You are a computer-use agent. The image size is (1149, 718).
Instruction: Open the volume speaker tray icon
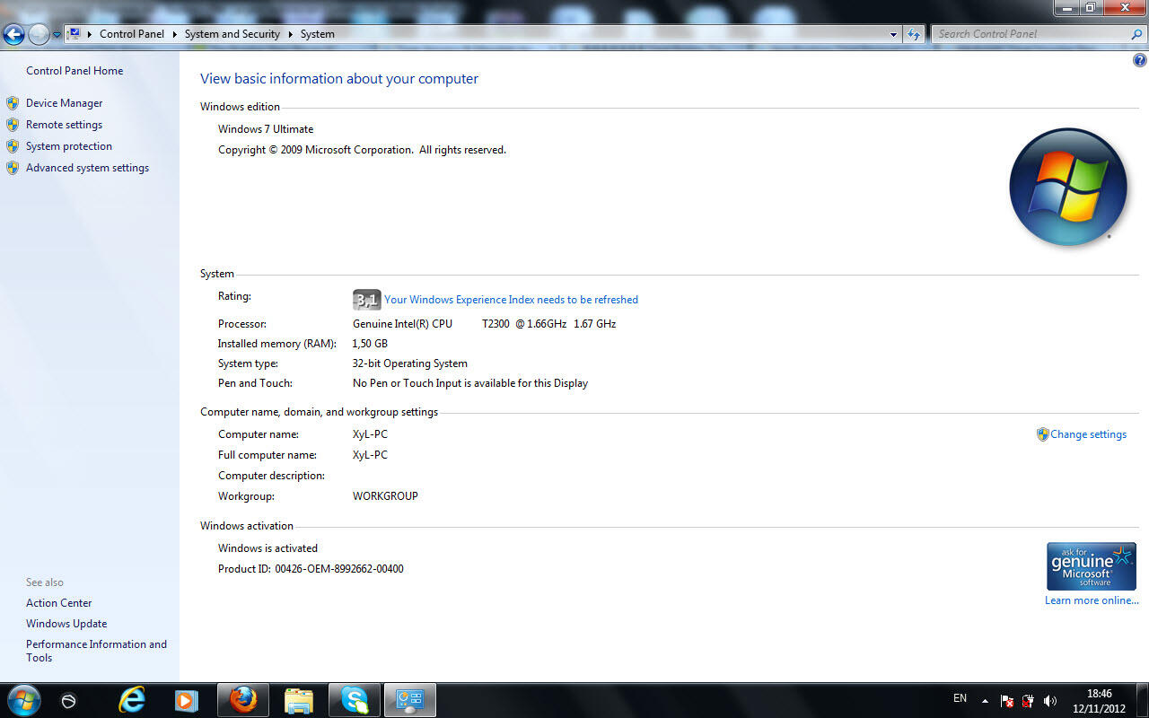[x=1050, y=700]
